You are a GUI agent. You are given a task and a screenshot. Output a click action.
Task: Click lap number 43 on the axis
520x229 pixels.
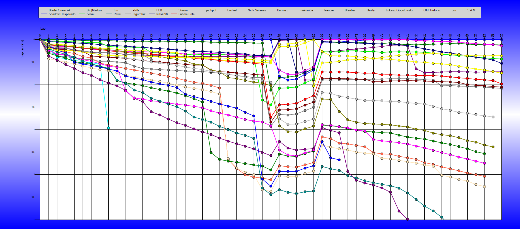407,35
